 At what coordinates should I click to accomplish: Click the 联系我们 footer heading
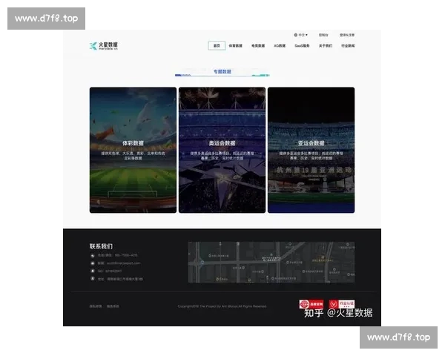coord(101,246)
